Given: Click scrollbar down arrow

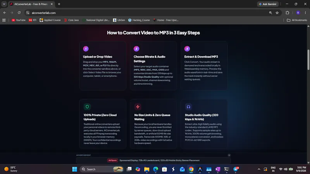Looking at the screenshot, I should (308, 163).
